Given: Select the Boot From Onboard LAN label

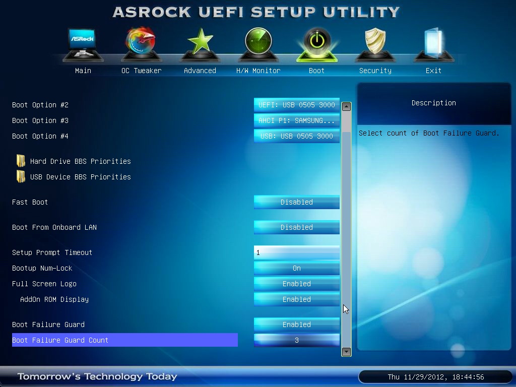Looking at the screenshot, I should click(54, 227).
